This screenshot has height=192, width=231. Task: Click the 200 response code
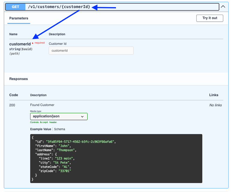click(12, 105)
